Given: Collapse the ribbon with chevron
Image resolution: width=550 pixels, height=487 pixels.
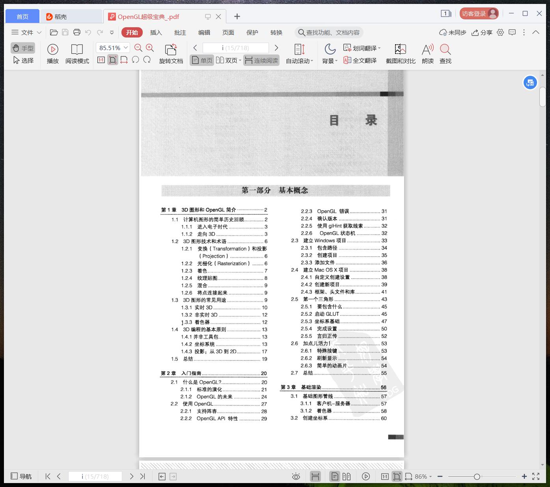Looking at the screenshot, I should 536,32.
